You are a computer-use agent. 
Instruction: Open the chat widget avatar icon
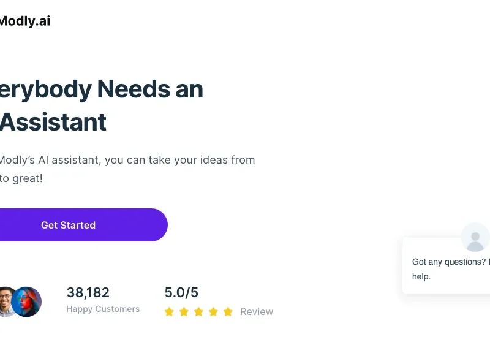(x=475, y=237)
